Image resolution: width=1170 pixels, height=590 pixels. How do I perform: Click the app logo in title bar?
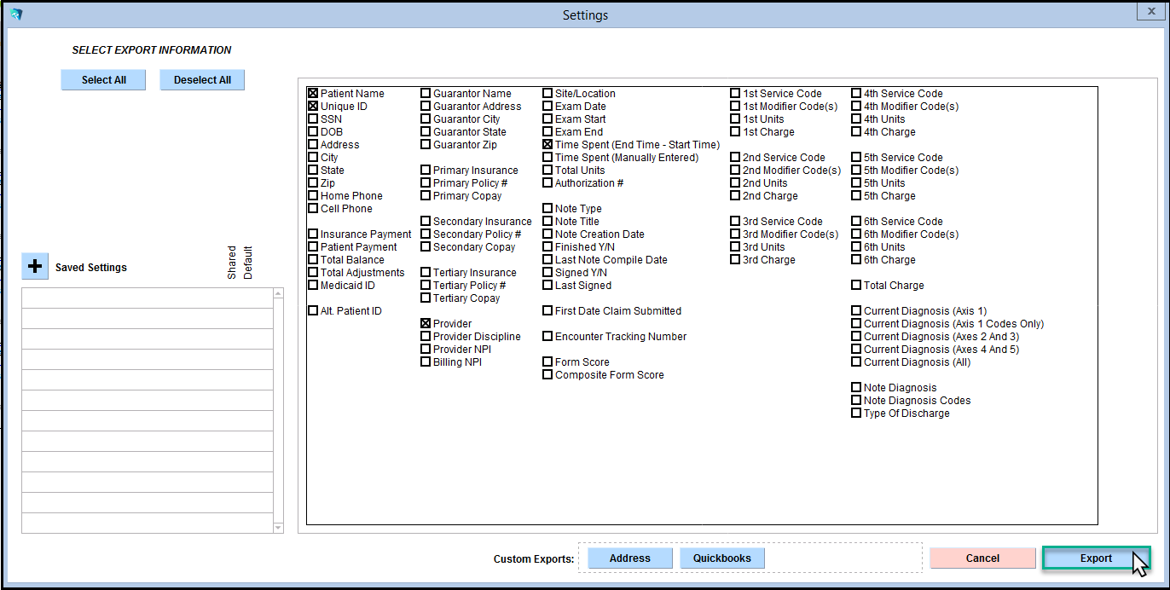(15, 14)
